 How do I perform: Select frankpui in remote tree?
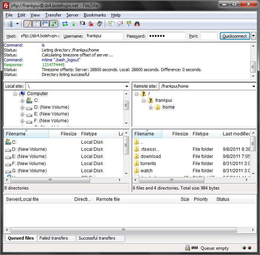pos(163,100)
